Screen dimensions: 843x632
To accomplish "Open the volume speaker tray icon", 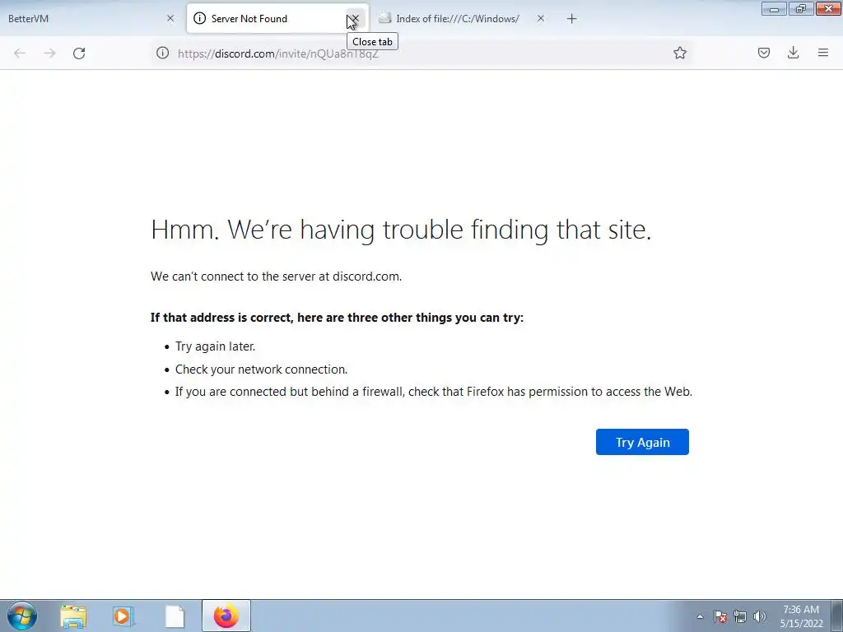I will click(x=760, y=617).
